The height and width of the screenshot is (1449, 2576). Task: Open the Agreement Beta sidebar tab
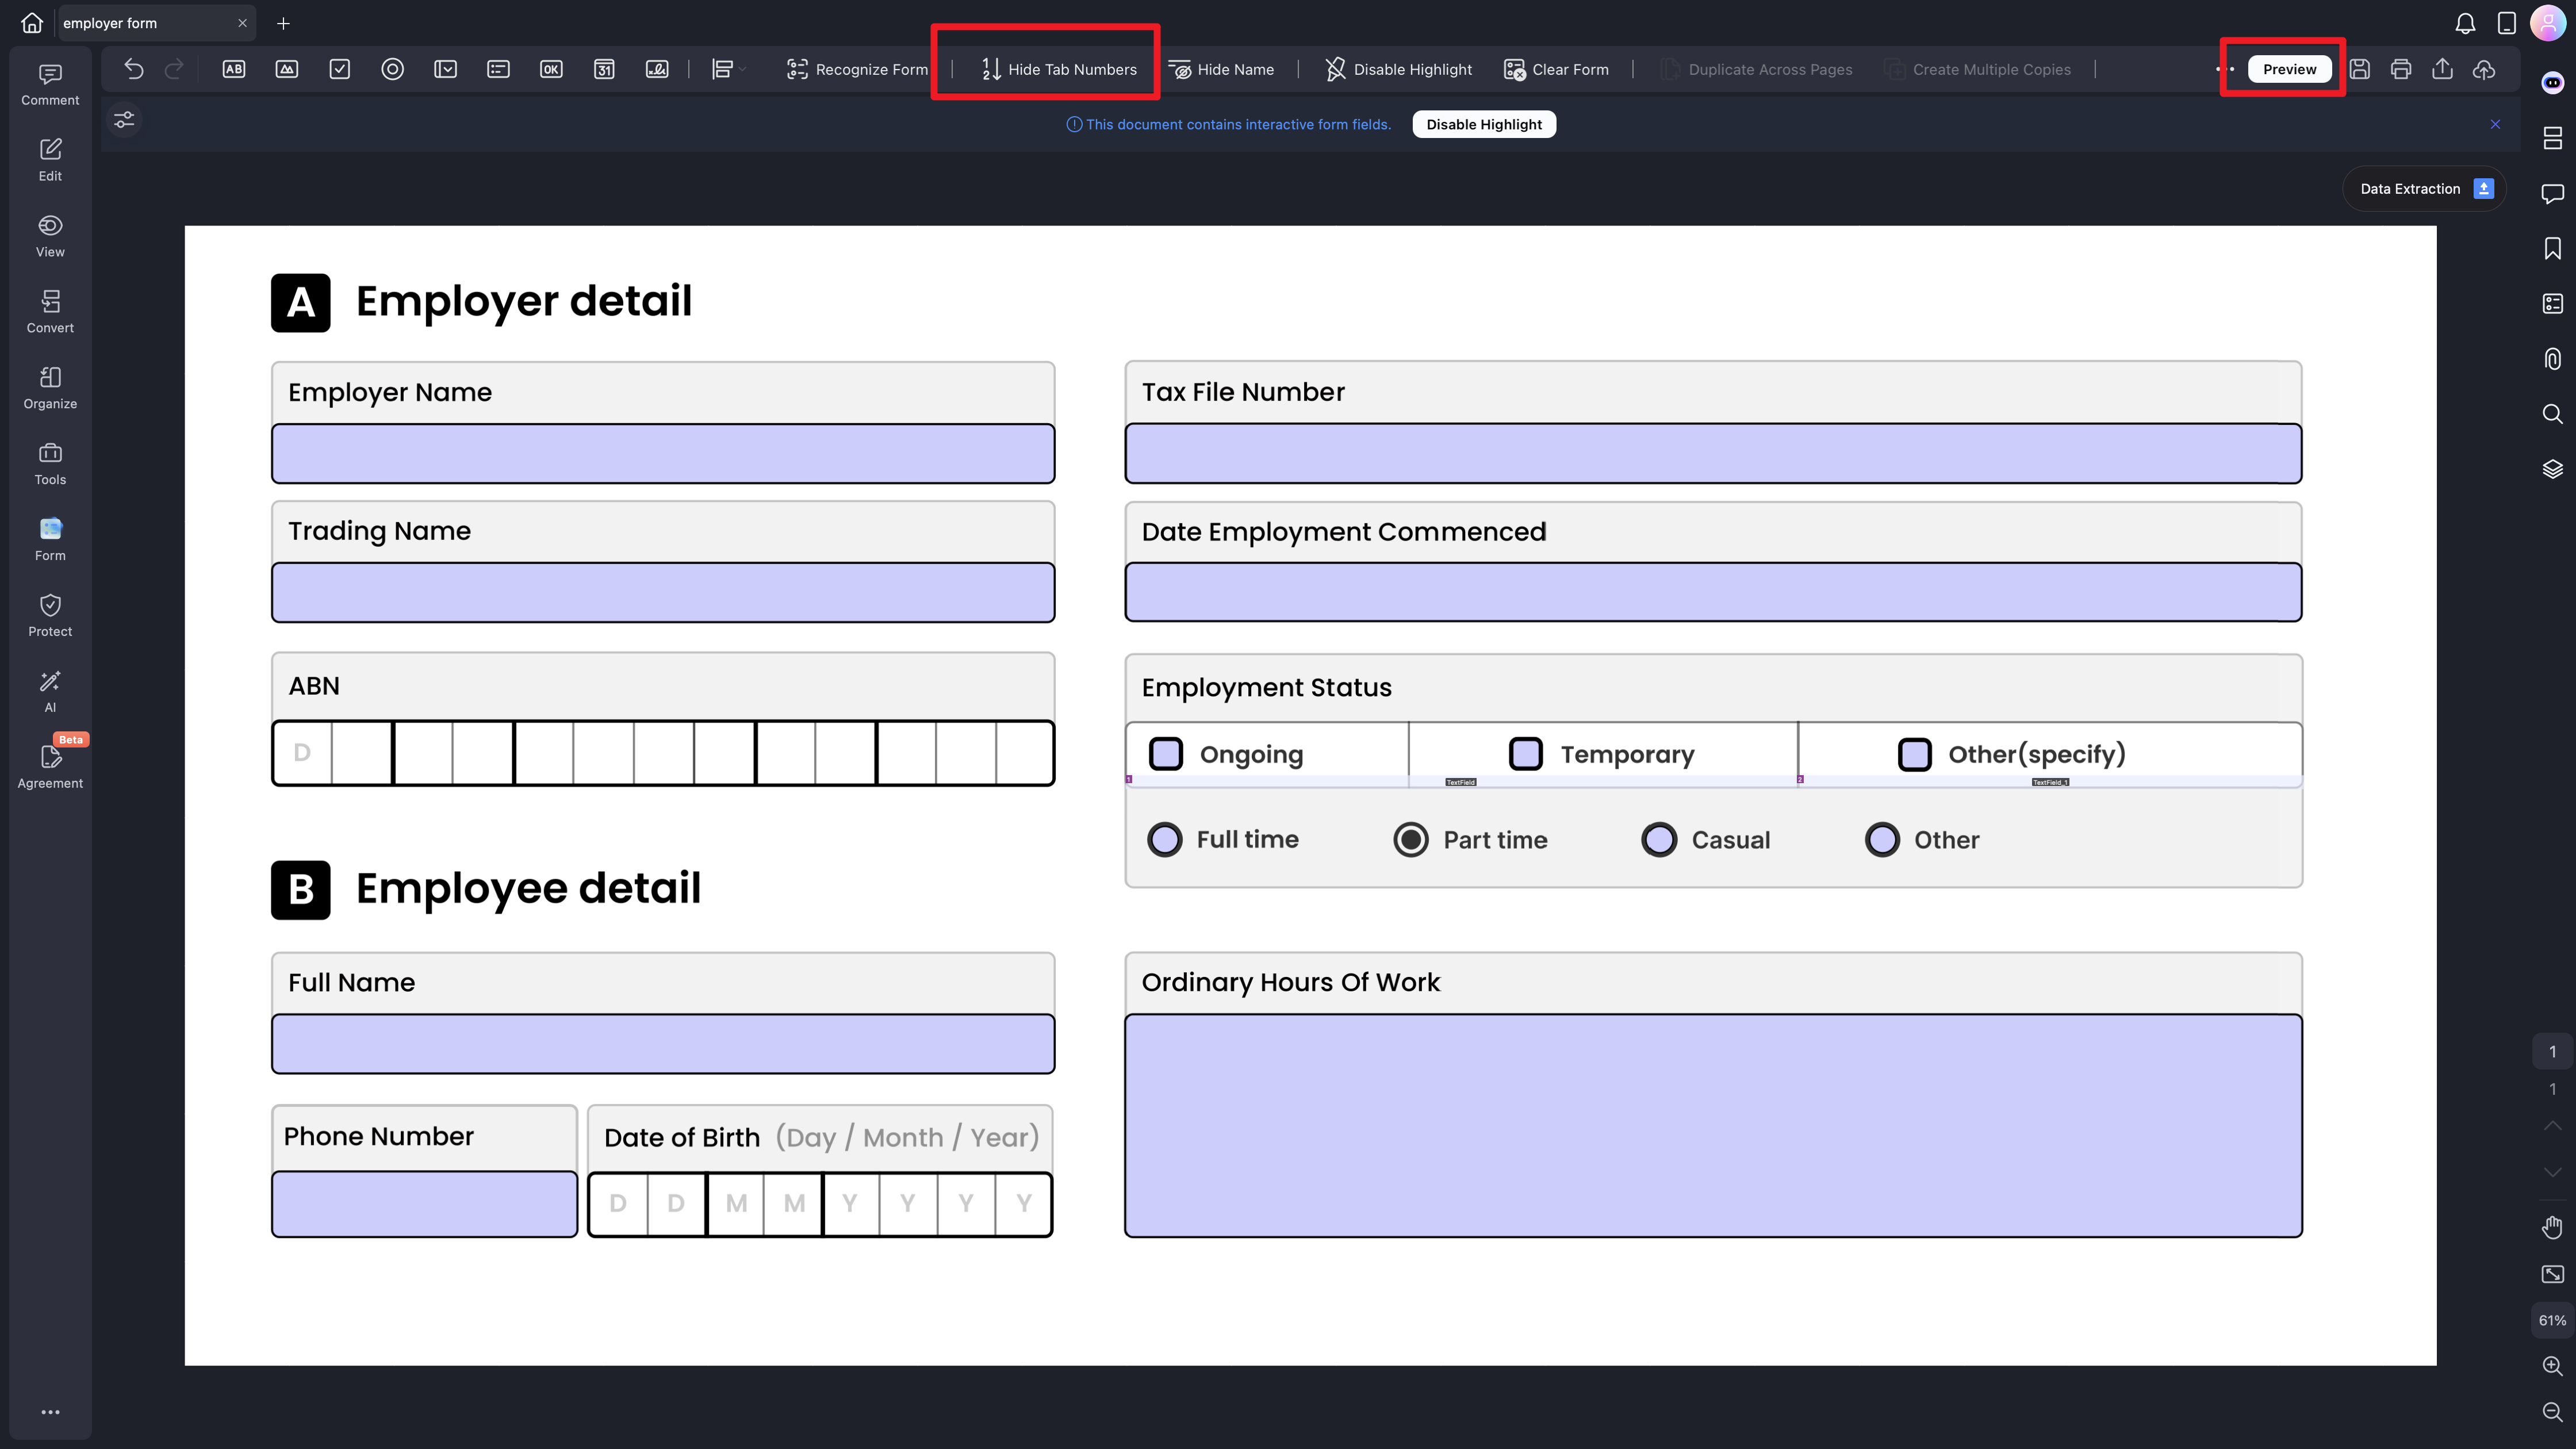click(x=50, y=766)
